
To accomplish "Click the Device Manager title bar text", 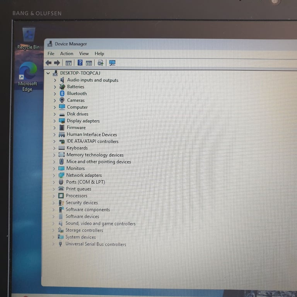I will coord(71,44).
